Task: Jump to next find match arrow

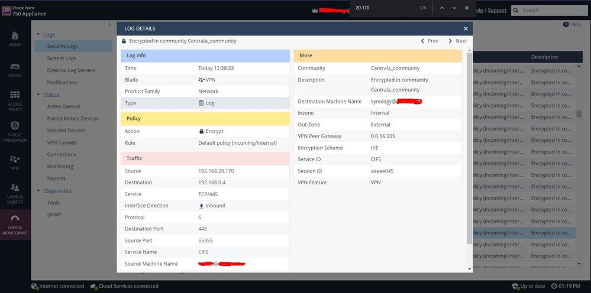Action: click(x=454, y=8)
